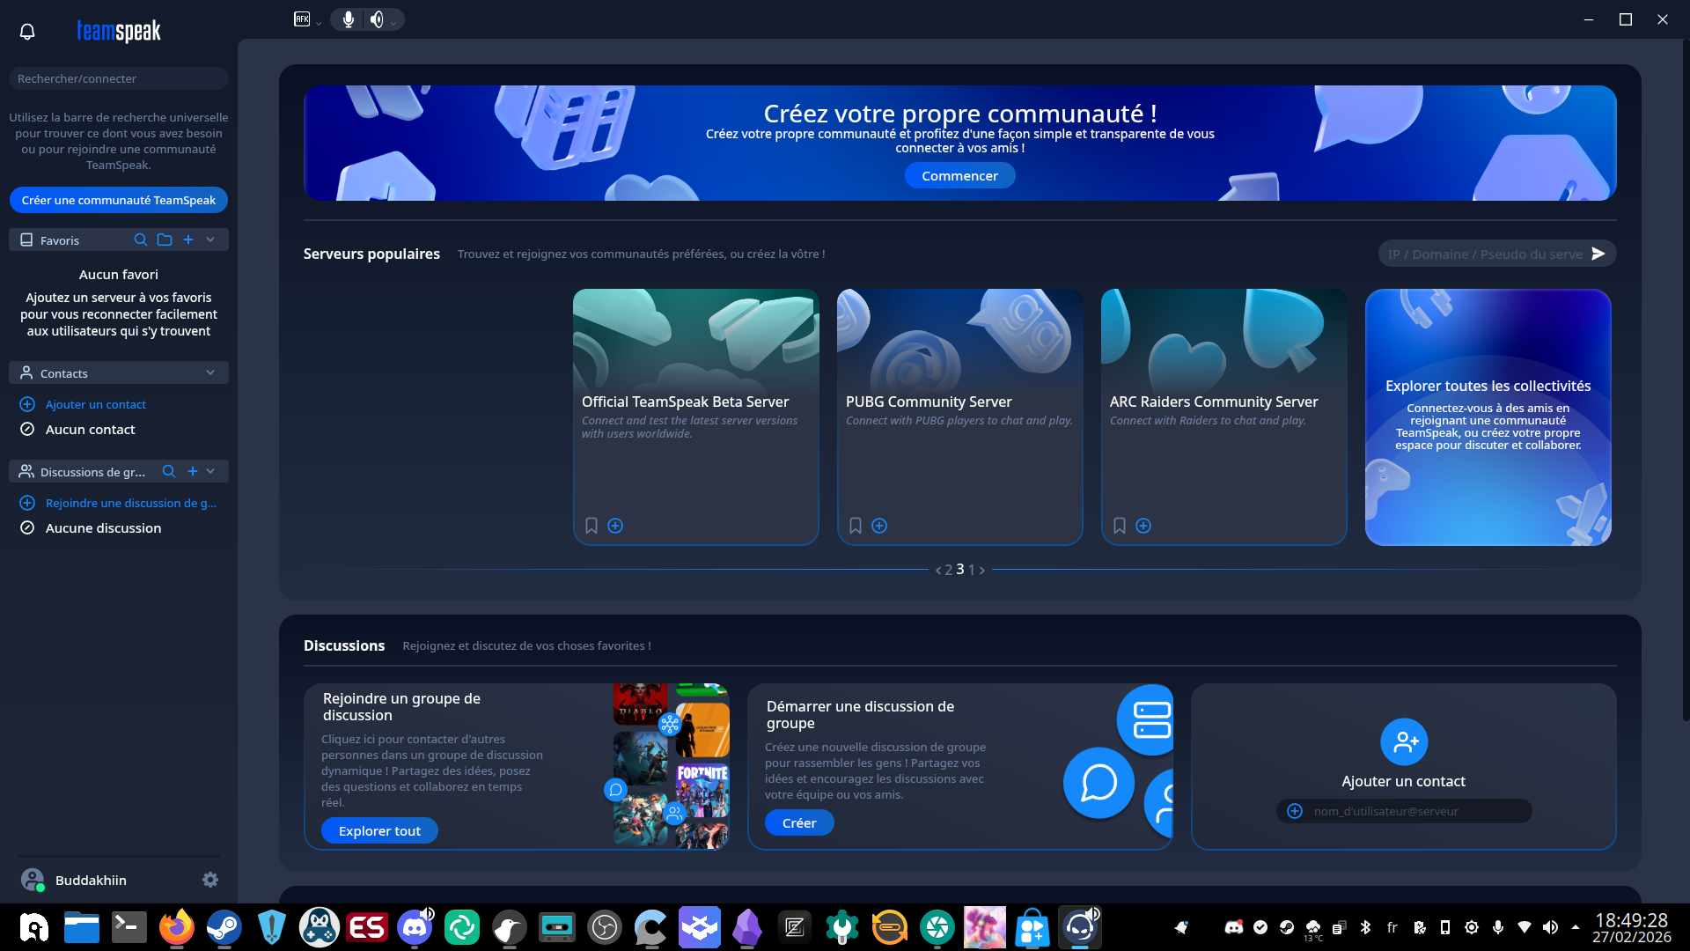
Task: Mute the microphone
Action: 349,19
